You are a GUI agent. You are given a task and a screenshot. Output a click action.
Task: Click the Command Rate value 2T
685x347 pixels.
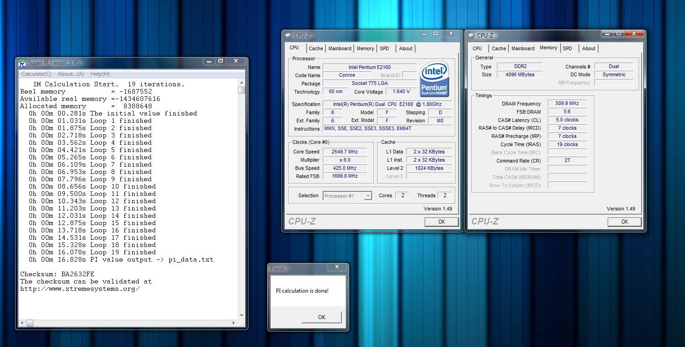click(566, 161)
